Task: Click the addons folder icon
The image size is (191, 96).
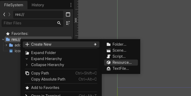Action: pos(11,45)
